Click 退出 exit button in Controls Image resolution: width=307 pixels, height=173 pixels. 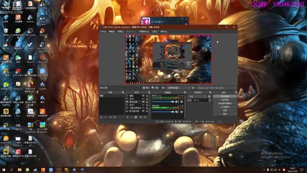(x=225, y=114)
